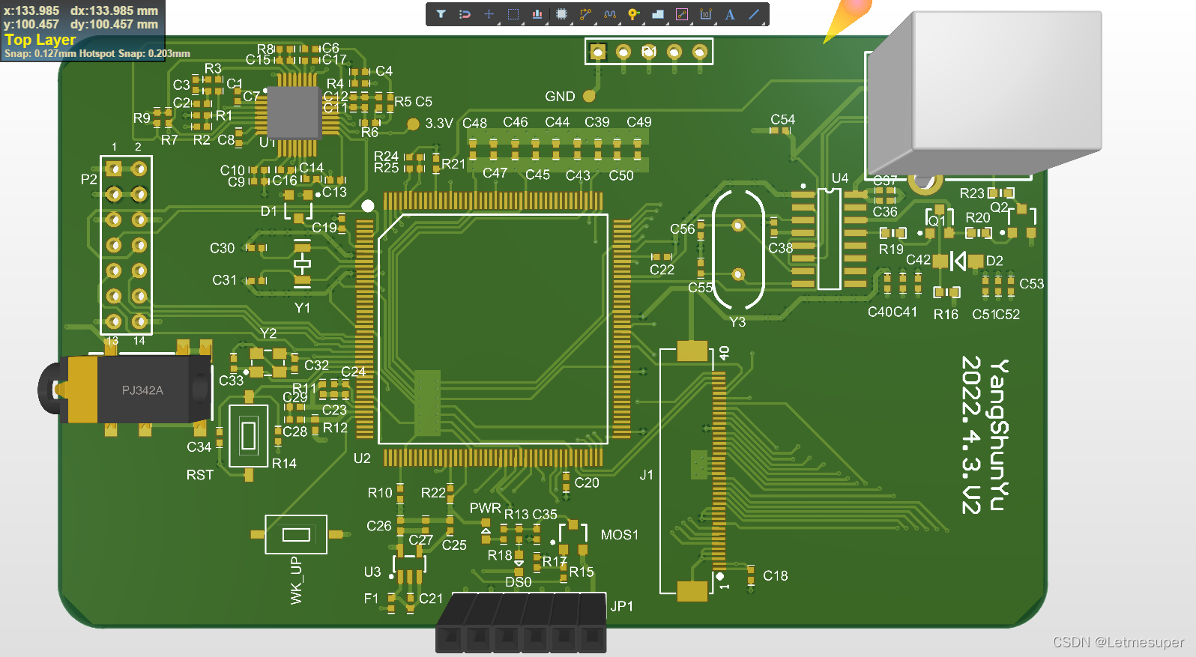Open the selection filter tool
This screenshot has height=657, width=1196.
441,14
